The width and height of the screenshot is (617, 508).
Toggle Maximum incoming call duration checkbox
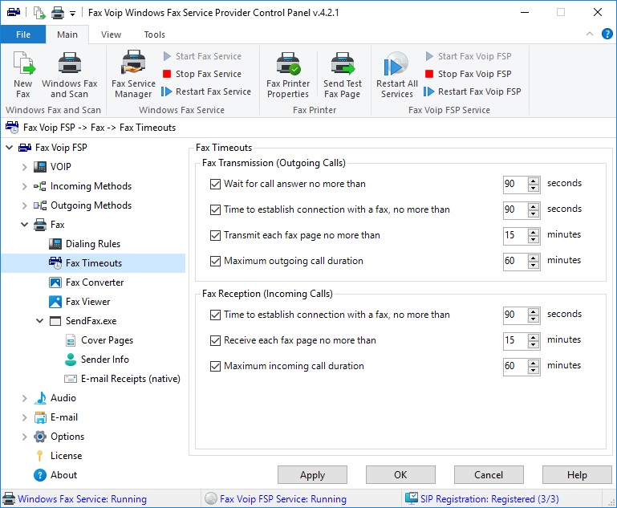(x=215, y=366)
